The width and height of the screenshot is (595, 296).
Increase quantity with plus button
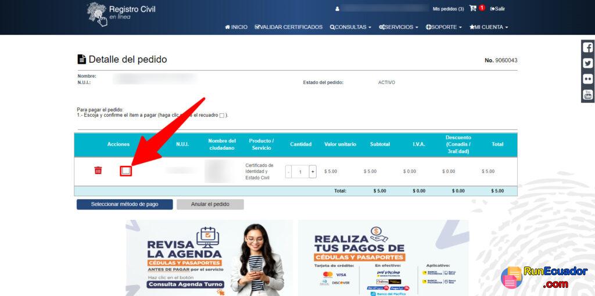[313, 172]
